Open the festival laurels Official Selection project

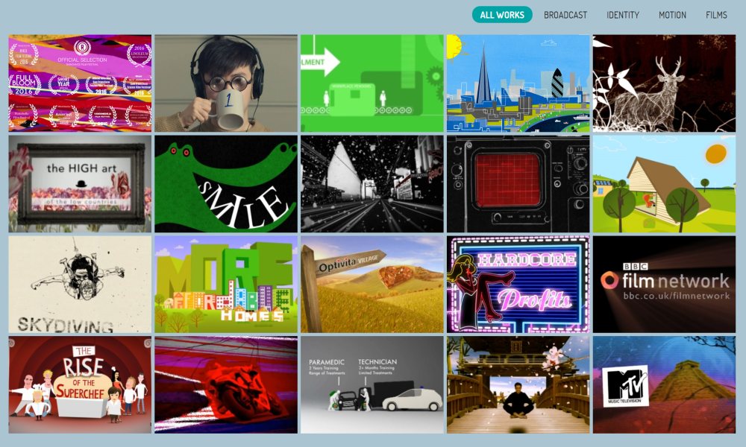tap(78, 82)
